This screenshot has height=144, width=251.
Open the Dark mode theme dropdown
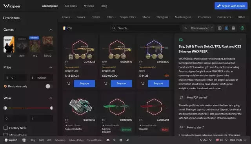click(x=238, y=140)
